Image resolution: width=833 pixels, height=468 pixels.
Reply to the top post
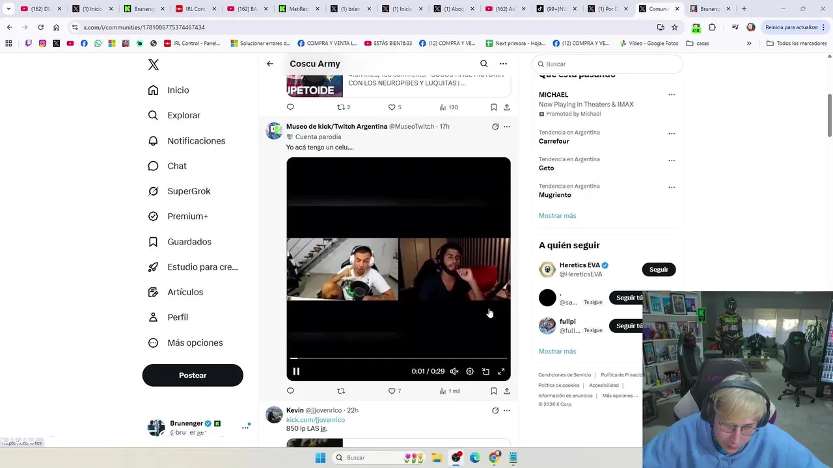[290, 107]
